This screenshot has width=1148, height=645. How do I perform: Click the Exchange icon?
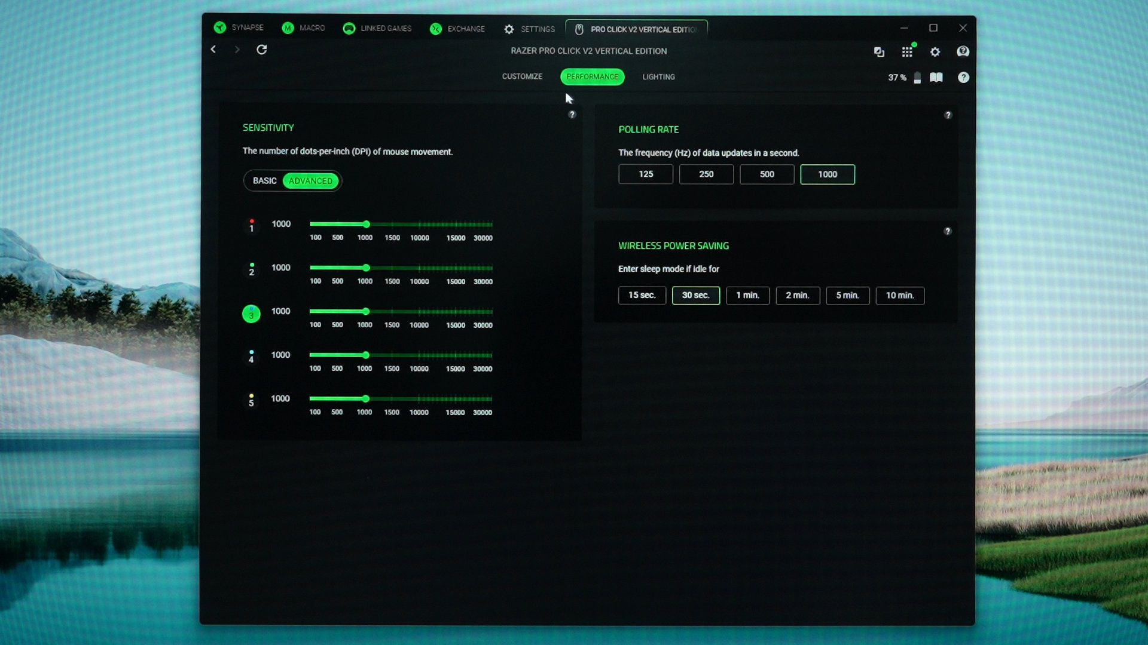(x=436, y=29)
